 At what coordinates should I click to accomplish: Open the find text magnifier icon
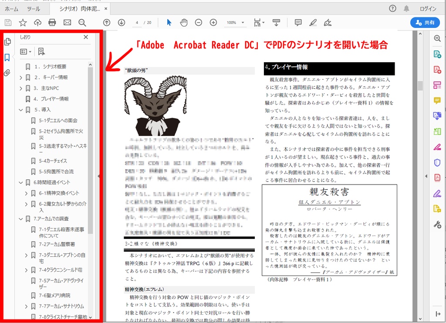tap(82, 23)
